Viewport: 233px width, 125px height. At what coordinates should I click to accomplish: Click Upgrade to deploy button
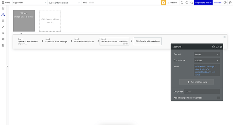tap(203, 3)
